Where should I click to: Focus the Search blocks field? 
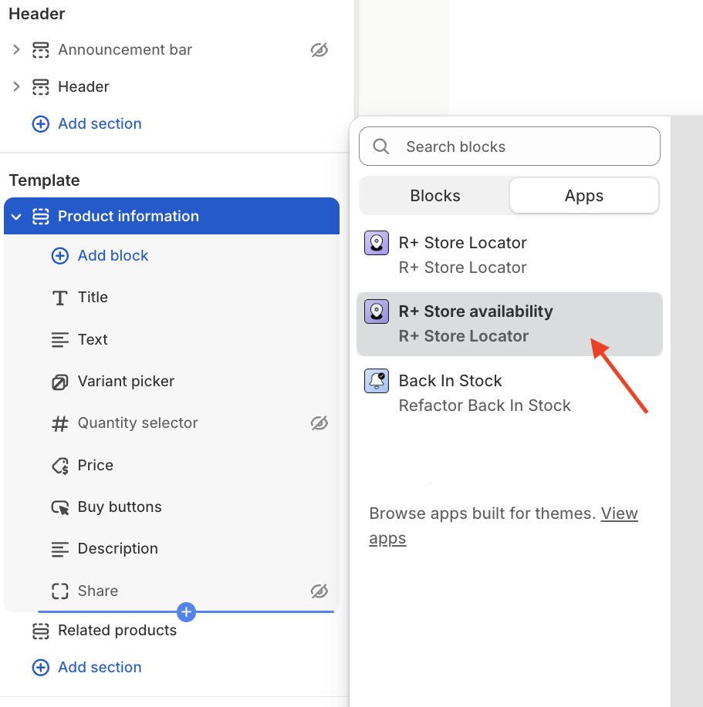pos(509,146)
